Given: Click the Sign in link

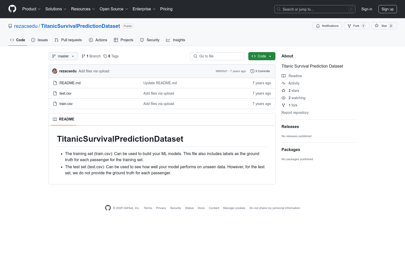Looking at the screenshot, I should click(x=367, y=9).
